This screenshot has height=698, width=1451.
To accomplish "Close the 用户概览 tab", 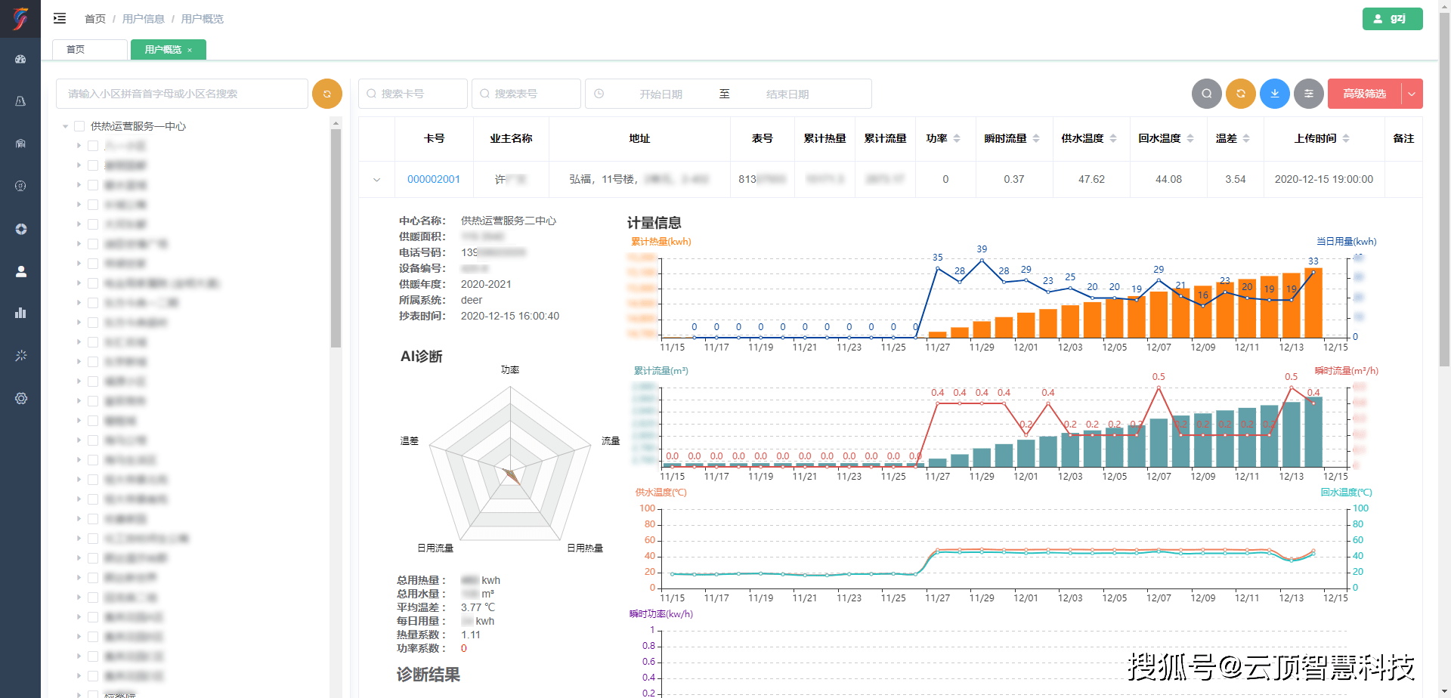I will pos(190,50).
